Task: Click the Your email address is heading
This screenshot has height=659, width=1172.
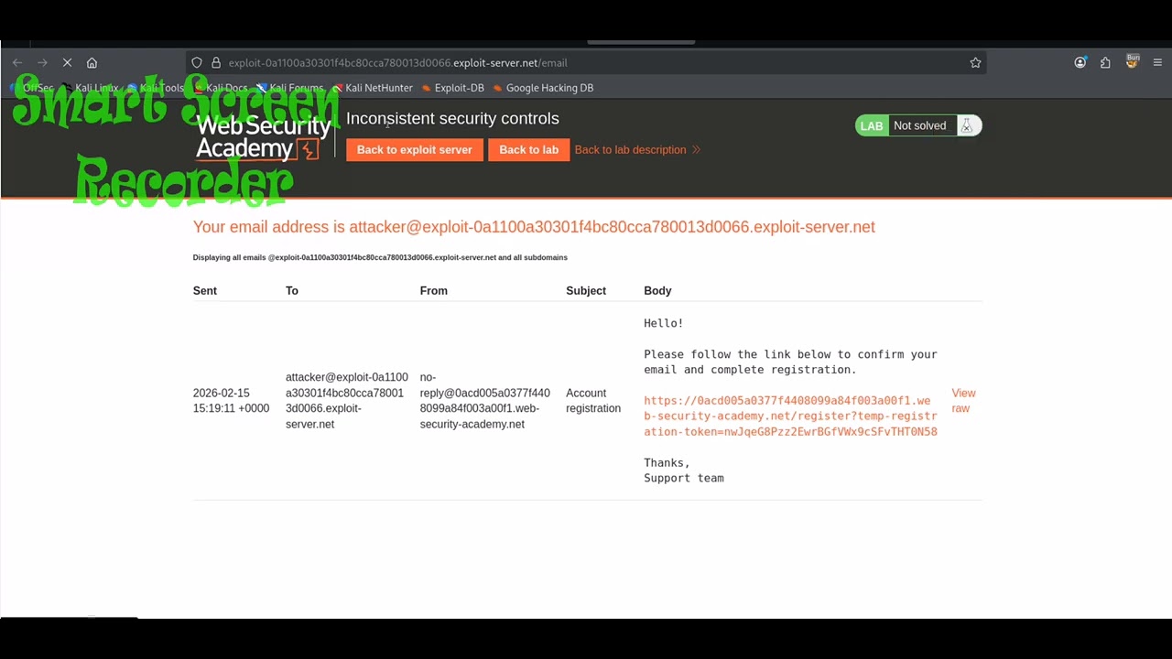Action: 534,227
